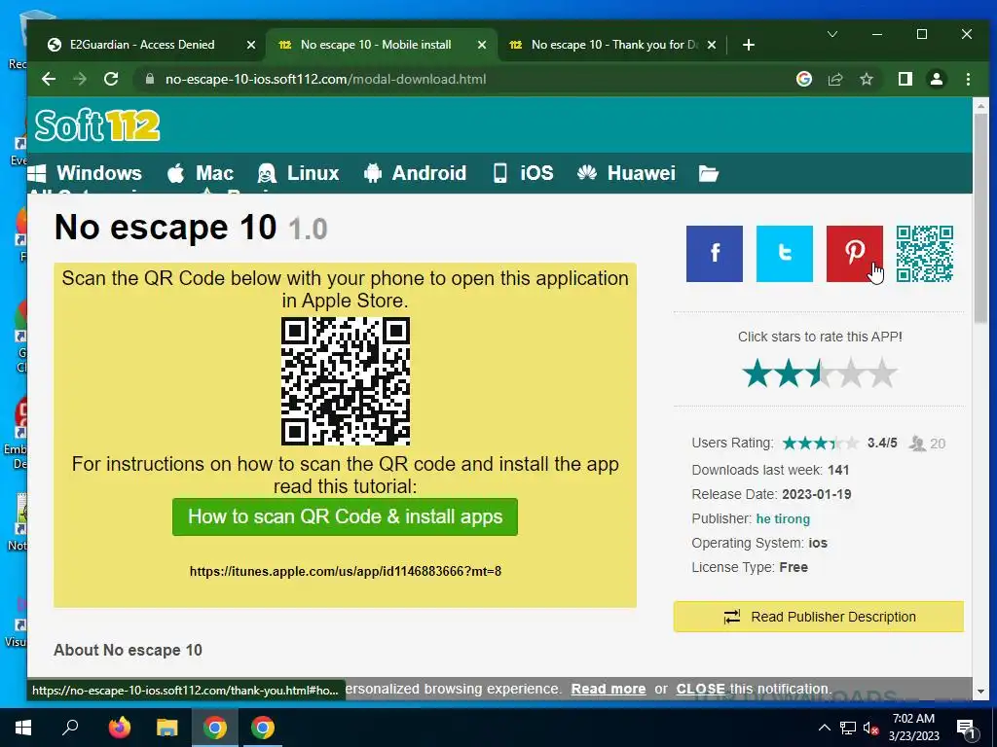
Task: Click the Soft112 logo
Action: [x=97, y=125]
